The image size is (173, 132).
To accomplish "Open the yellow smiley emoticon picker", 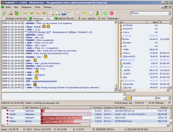I will pos(129,98).
